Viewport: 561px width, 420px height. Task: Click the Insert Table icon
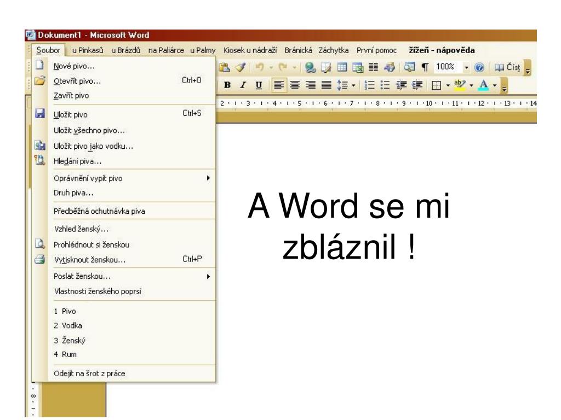coord(342,67)
